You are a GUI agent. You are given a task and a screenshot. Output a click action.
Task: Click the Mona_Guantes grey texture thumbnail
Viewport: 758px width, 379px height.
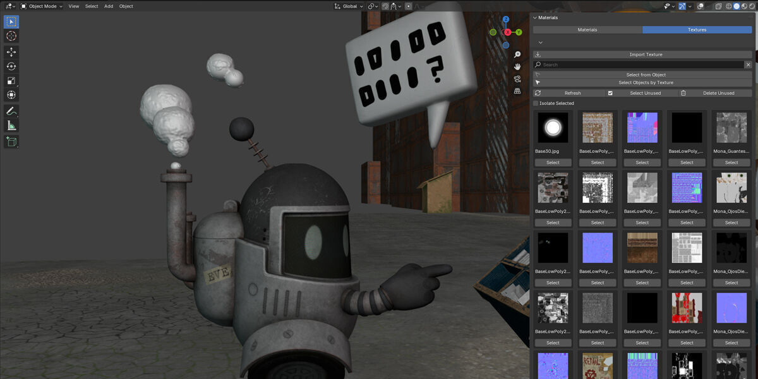731,128
